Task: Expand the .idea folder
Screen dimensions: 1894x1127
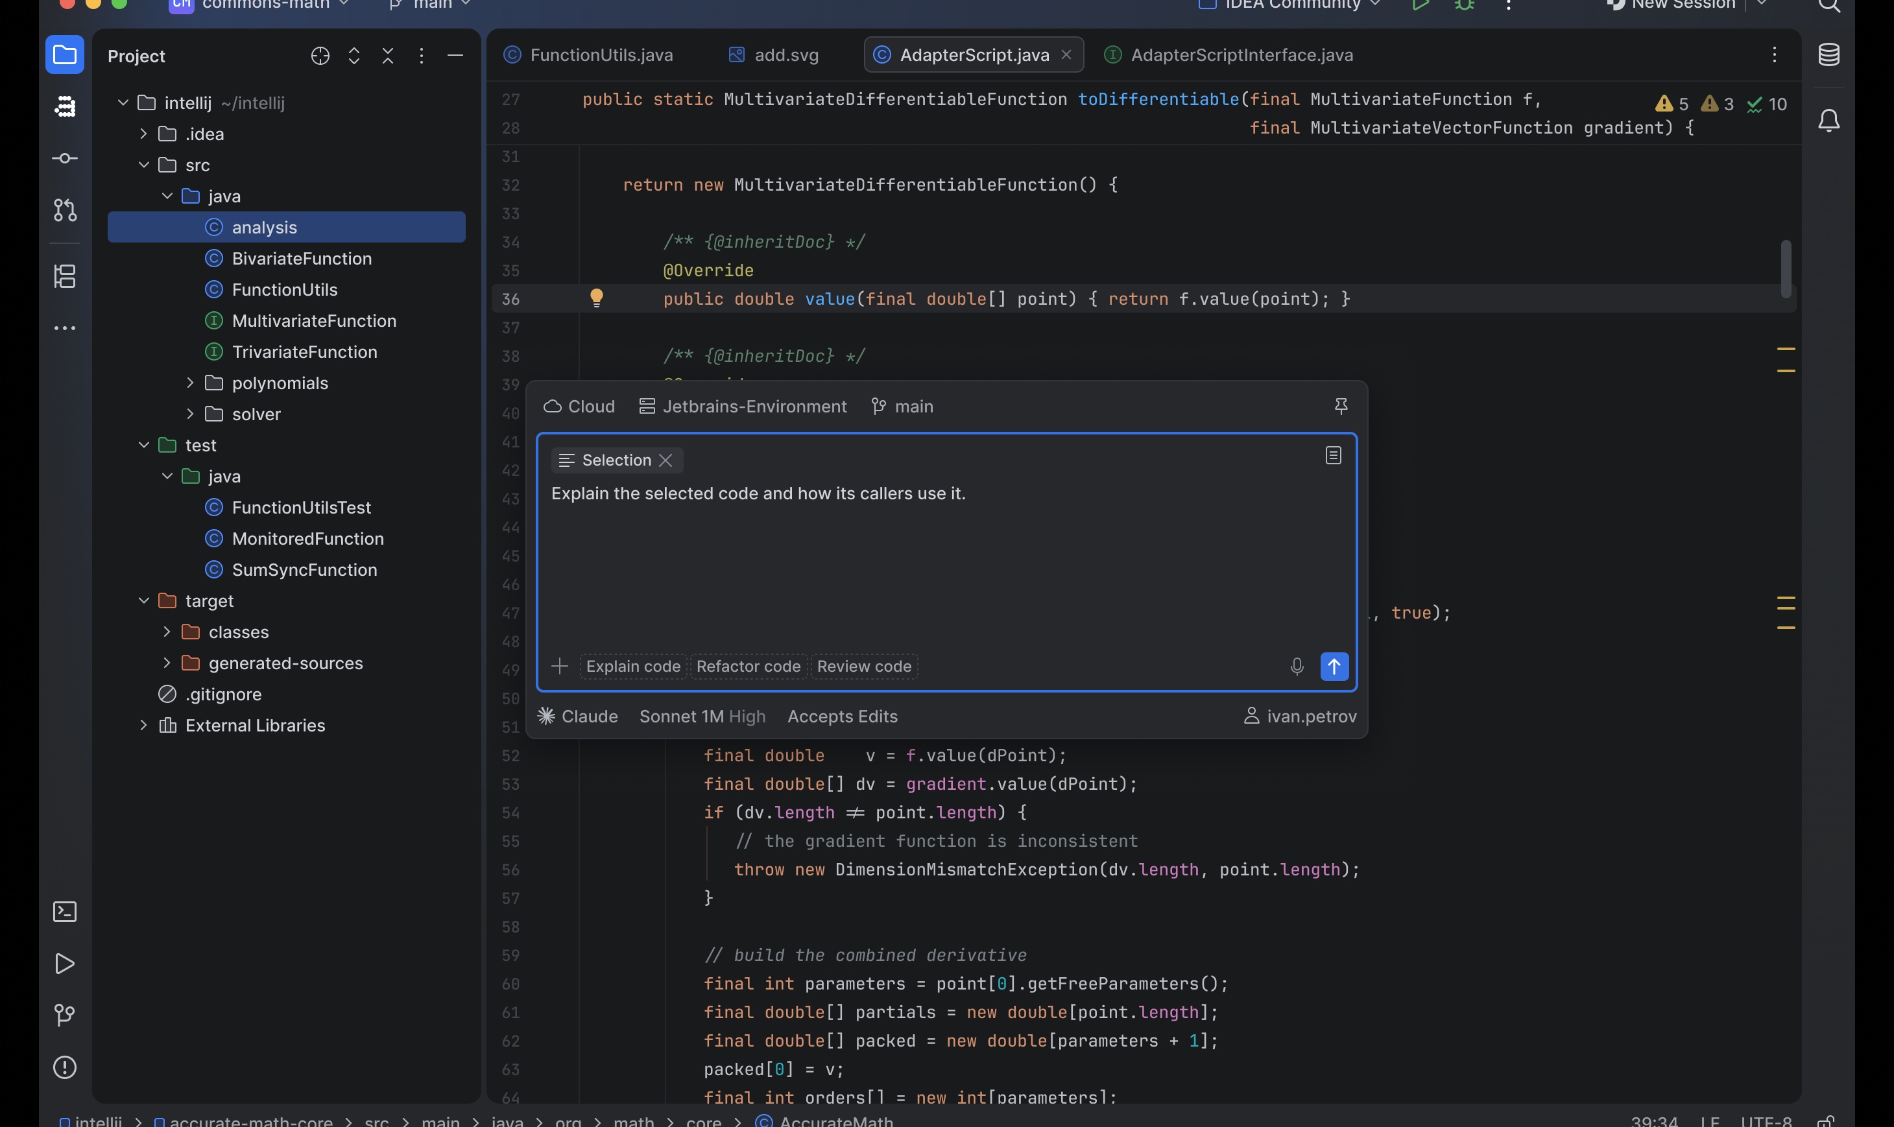Action: pos(143,134)
